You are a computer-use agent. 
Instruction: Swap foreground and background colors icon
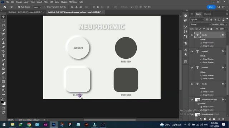click(5, 99)
